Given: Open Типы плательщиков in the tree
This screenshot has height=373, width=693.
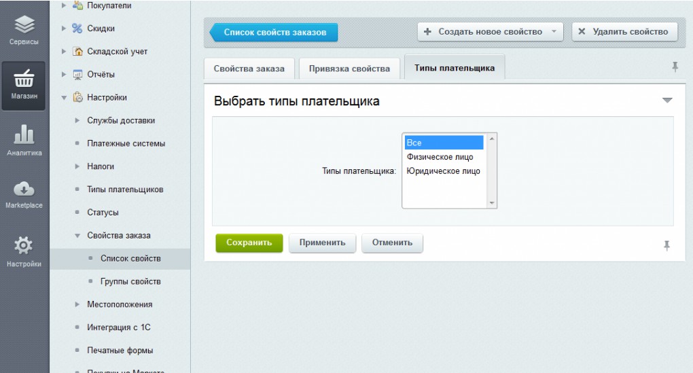Looking at the screenshot, I should point(125,189).
